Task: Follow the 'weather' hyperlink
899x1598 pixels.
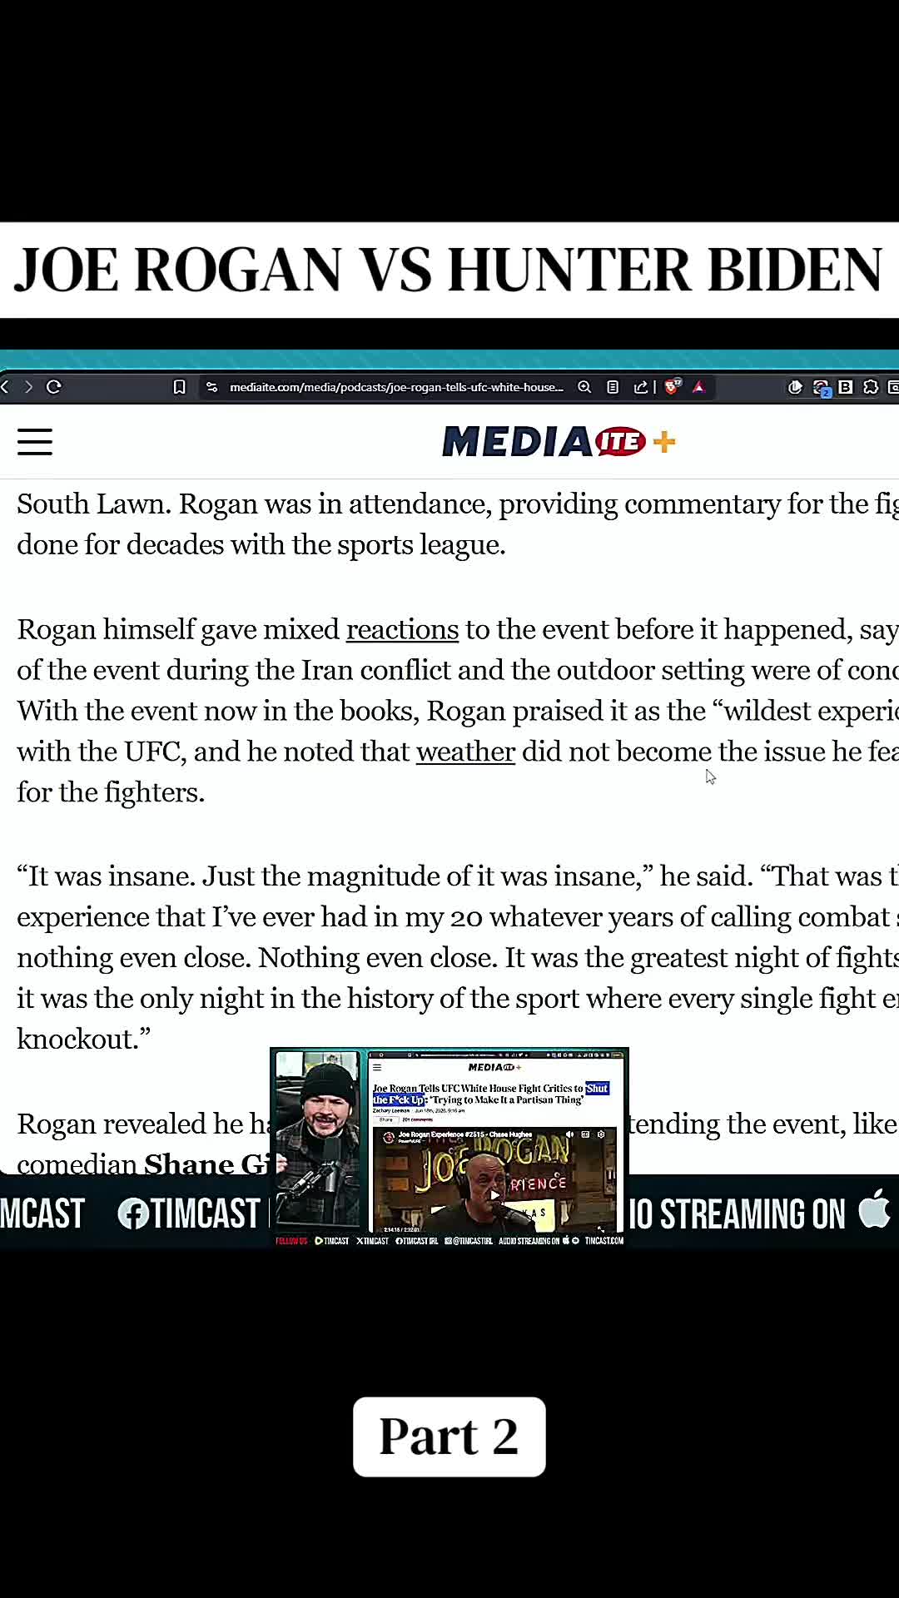Action: coord(465,752)
